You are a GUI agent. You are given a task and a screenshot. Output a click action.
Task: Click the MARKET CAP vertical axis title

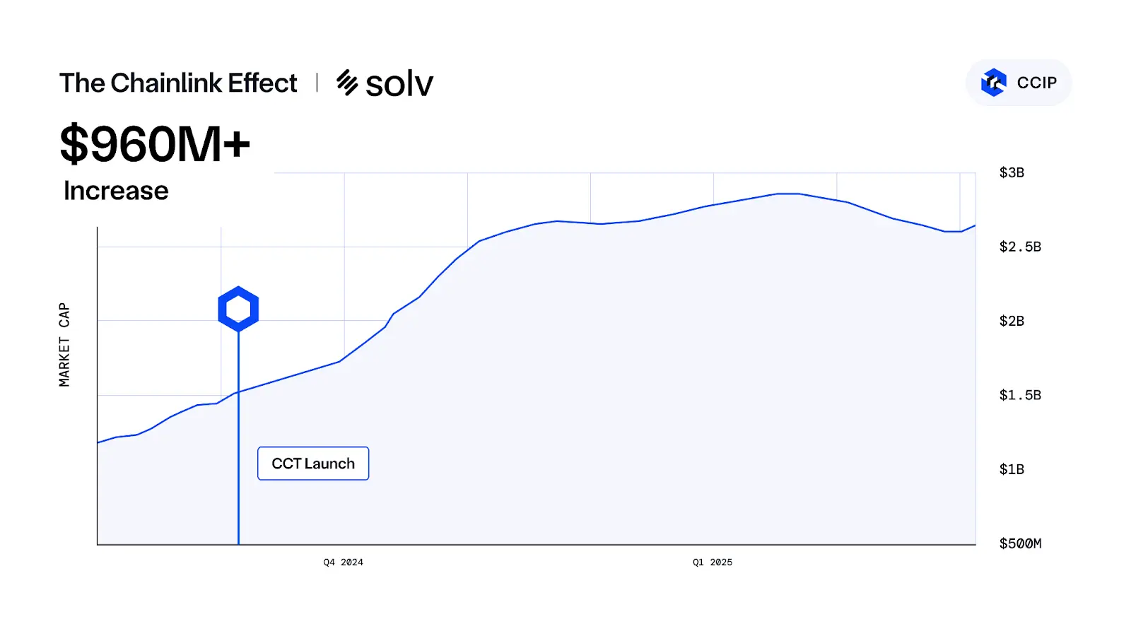pos(64,345)
